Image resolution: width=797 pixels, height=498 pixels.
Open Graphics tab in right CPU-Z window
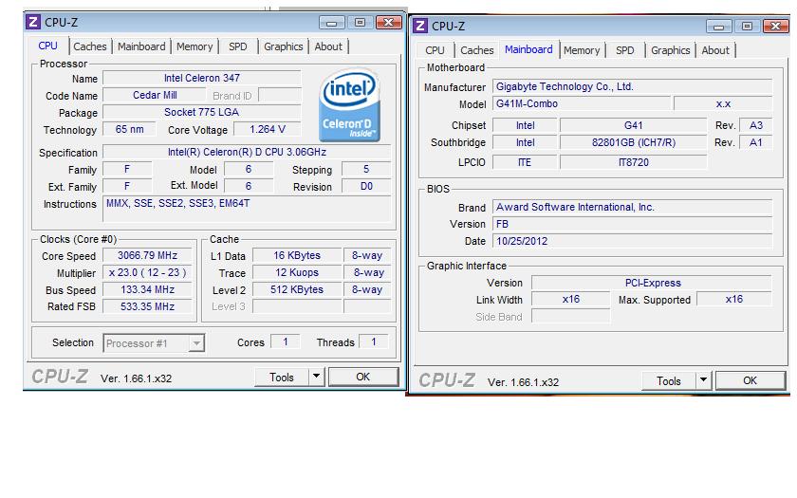tap(671, 50)
